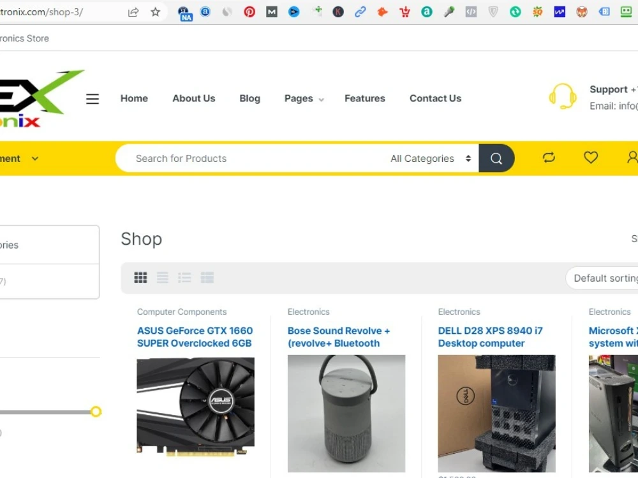This screenshot has width=638, height=478.
Task: Open the hamburger menu beside the logo
Action: pos(93,99)
